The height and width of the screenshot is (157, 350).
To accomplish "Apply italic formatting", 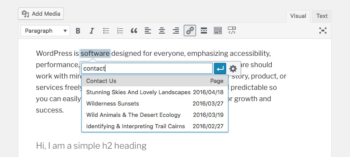I will [x=91, y=31].
